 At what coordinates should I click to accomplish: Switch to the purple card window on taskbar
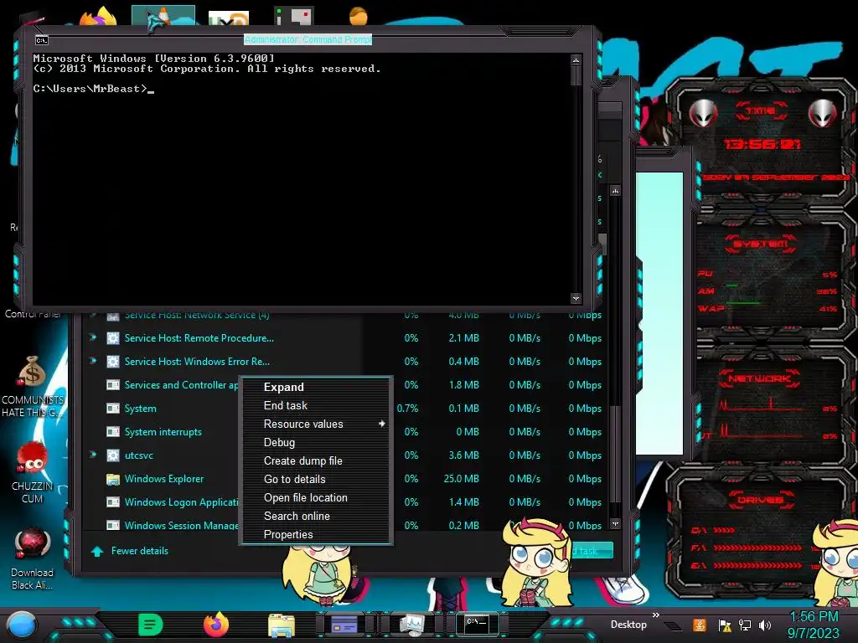tap(344, 625)
